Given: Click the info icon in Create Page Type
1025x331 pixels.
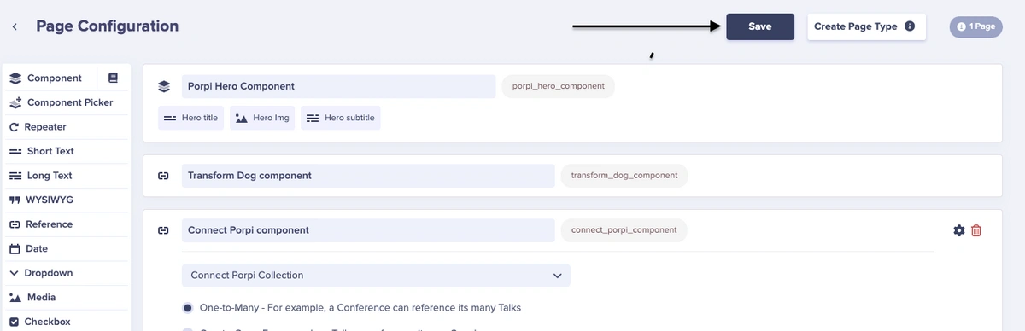Looking at the screenshot, I should click(x=910, y=26).
